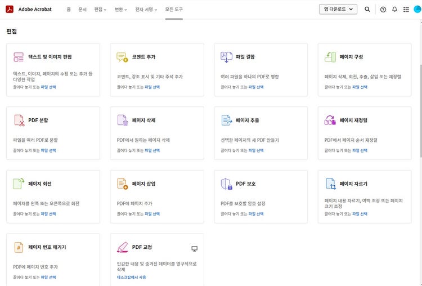422x286 pixels.
Task: Click description PDF에서 페이지 순서 재정렬
Action: [351, 140]
